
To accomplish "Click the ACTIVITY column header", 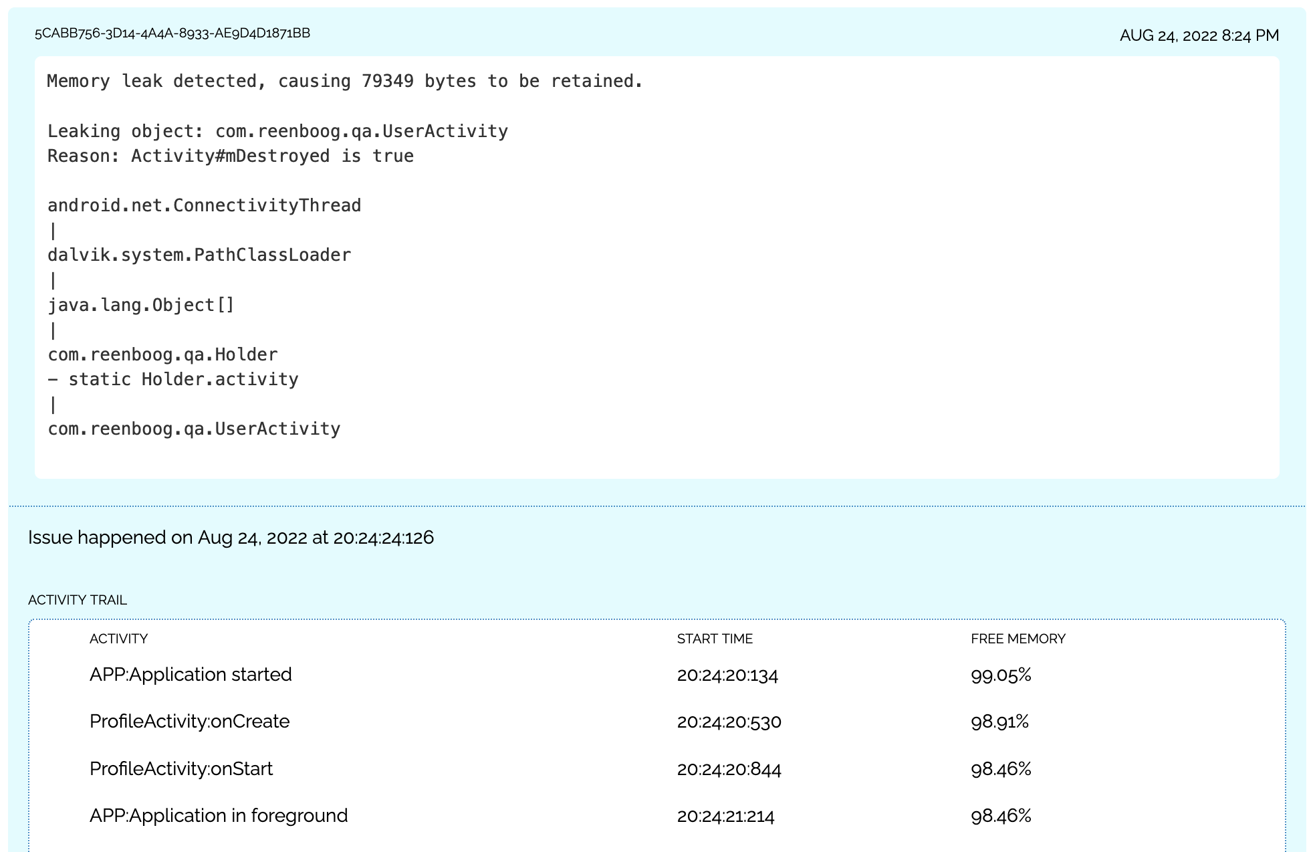I will (x=118, y=639).
